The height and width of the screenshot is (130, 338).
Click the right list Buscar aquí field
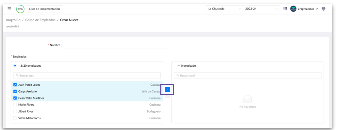click(248, 76)
